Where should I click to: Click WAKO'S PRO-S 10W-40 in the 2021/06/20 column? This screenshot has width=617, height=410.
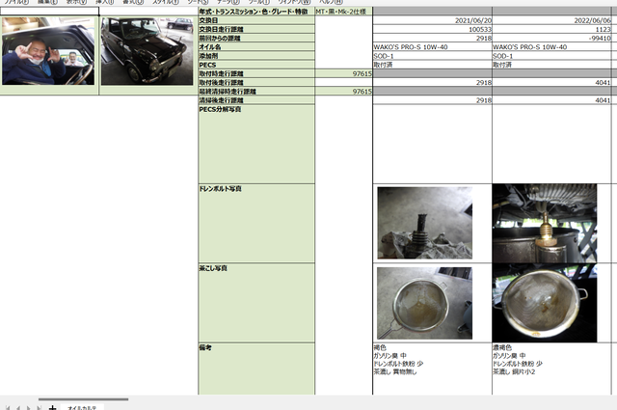coord(433,47)
